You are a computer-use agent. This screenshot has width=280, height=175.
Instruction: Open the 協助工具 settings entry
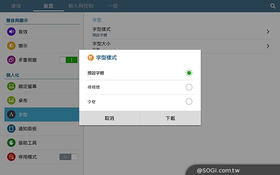point(42,143)
